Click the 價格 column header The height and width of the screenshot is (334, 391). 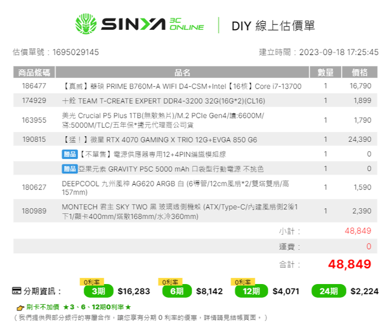[x=360, y=72]
